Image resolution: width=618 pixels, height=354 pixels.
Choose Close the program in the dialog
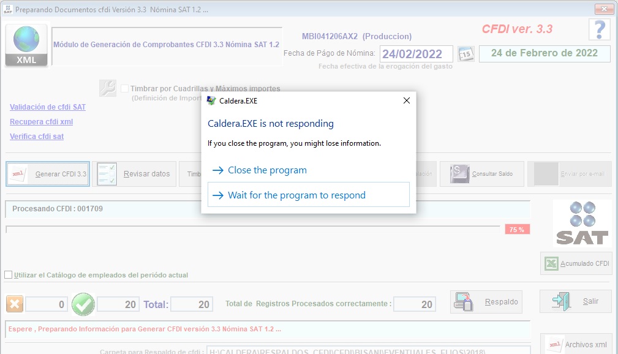coord(267,170)
